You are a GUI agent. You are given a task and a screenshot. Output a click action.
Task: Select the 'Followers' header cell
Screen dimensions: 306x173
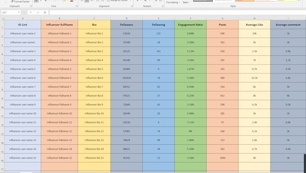126,25
